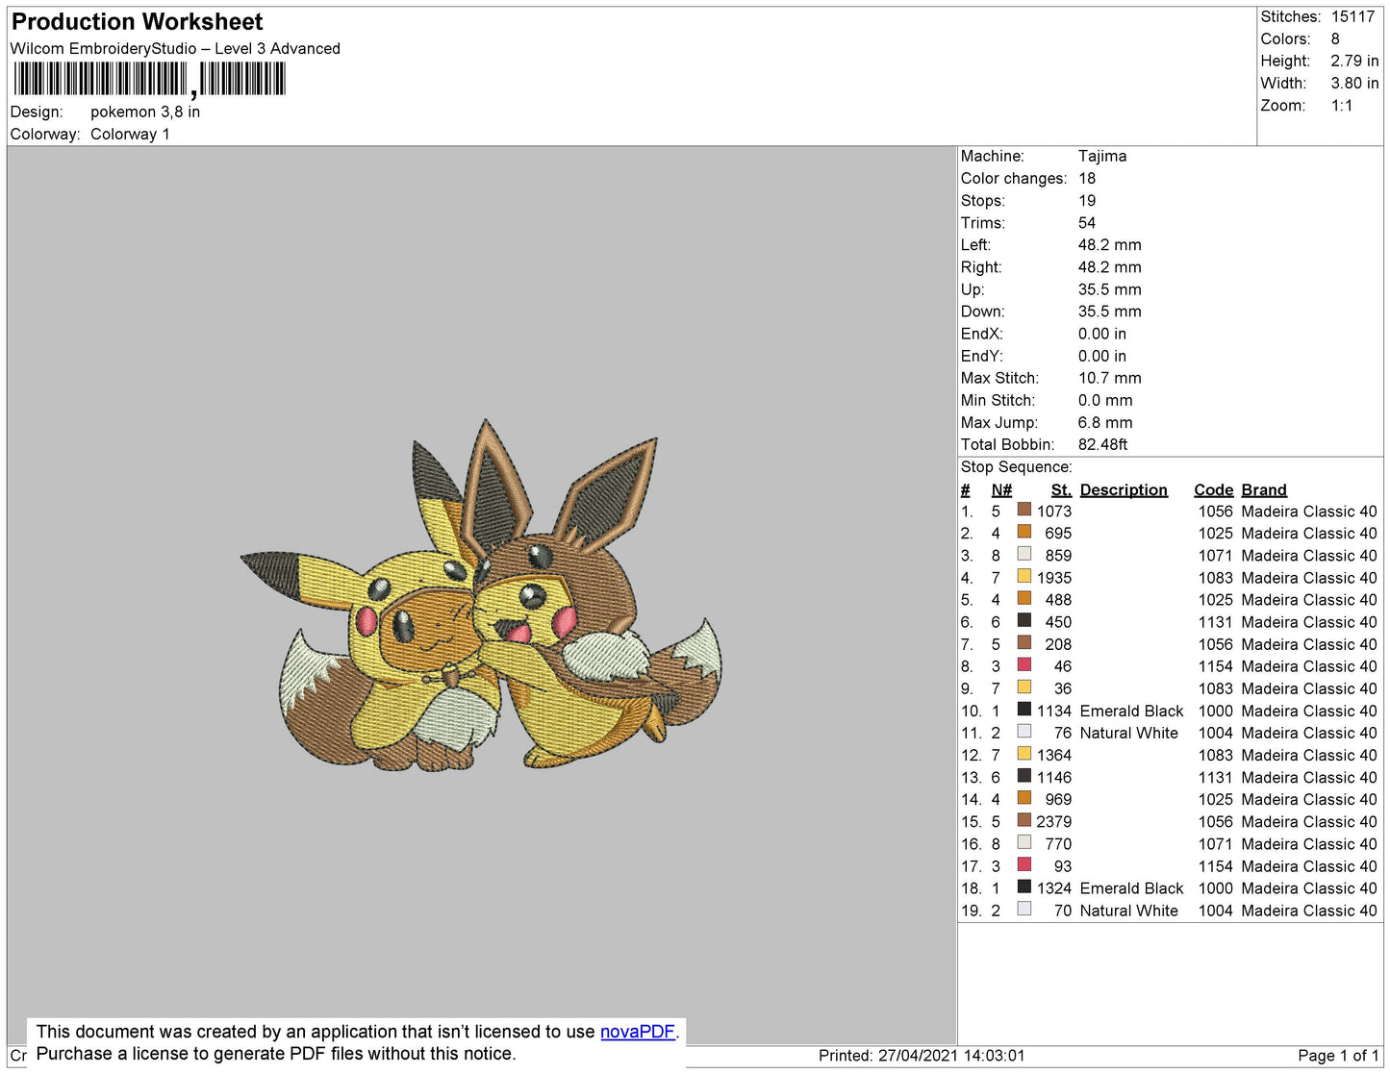Select the white swatch in stop row 19
1390x1074 pixels.
tap(1024, 909)
